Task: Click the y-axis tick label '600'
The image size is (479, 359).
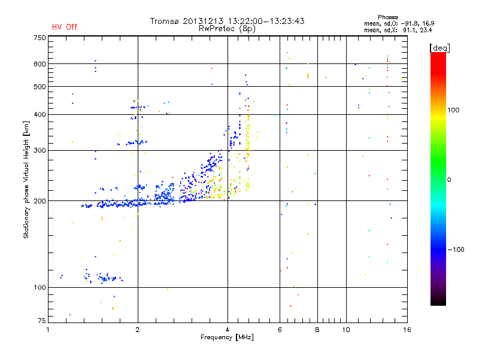Action: [x=40, y=64]
